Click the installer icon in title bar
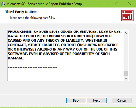Image resolution: width=136 pixels, height=108 pixels. pos(3,4)
